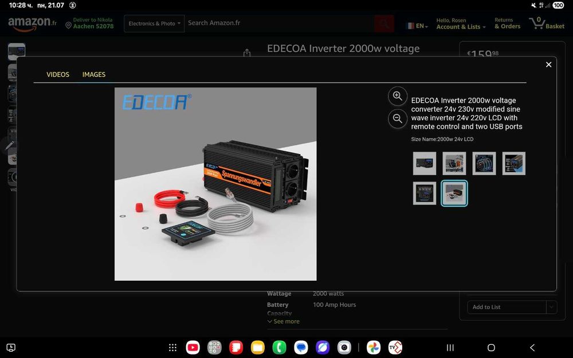Image resolution: width=573 pixels, height=358 pixels.
Task: Open the yellow My Files app
Action: pos(258,348)
